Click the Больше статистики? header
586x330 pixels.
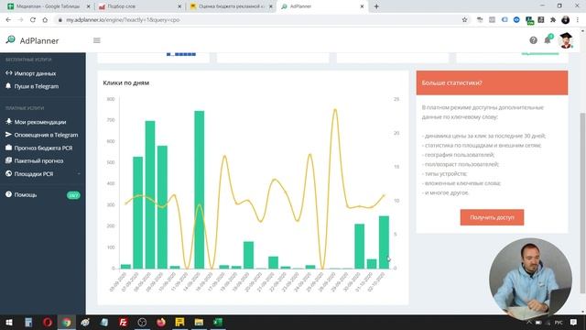(492, 82)
